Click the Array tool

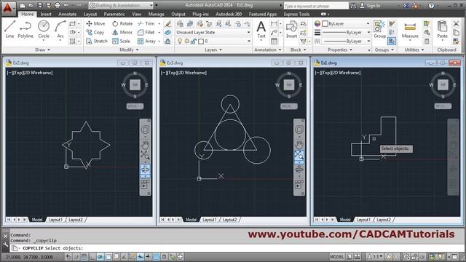(147, 41)
